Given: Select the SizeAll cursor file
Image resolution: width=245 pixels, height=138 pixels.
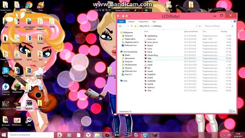Looking at the screenshot, I should pyautogui.click(x=150, y=71).
